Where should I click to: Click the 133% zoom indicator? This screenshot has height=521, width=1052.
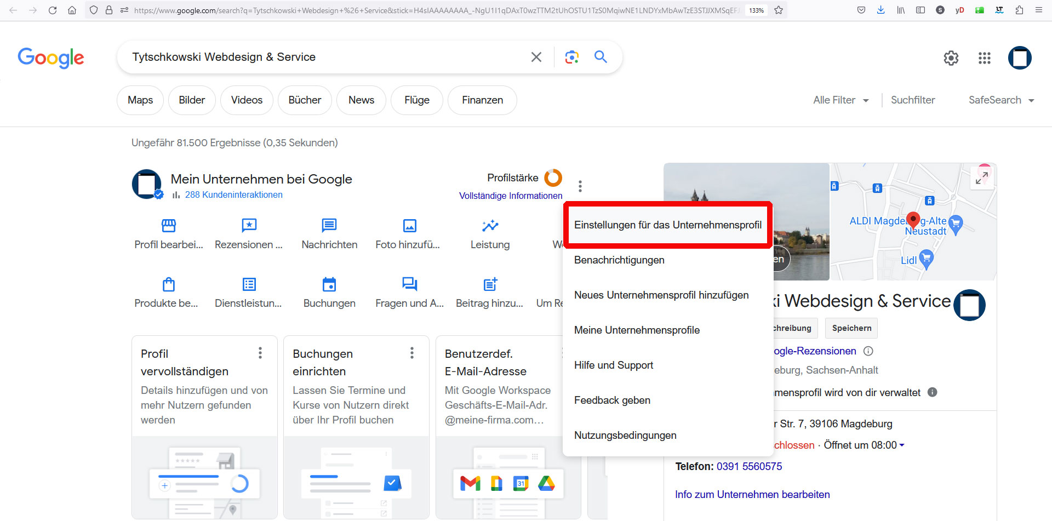coord(757,10)
